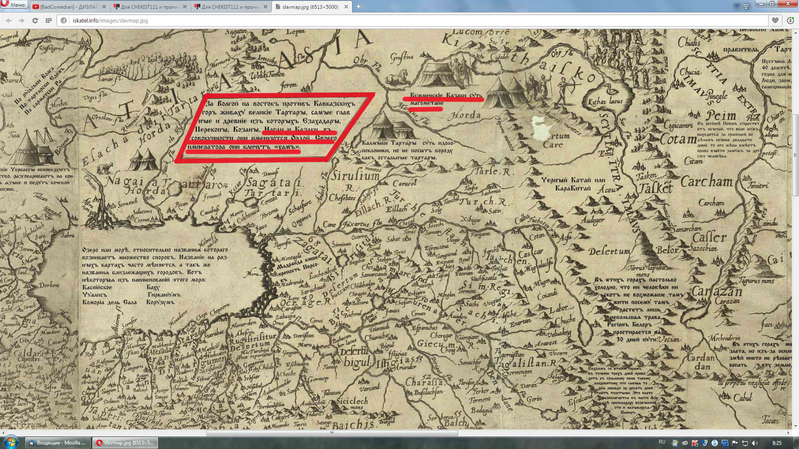Go back to the previous page

pyautogui.click(x=9, y=20)
